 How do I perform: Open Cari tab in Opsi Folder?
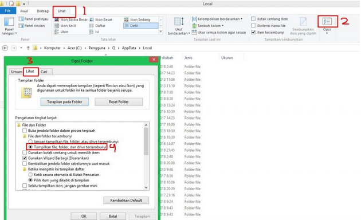(x=44, y=72)
